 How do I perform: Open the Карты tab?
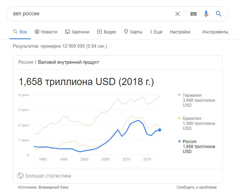(x=133, y=32)
